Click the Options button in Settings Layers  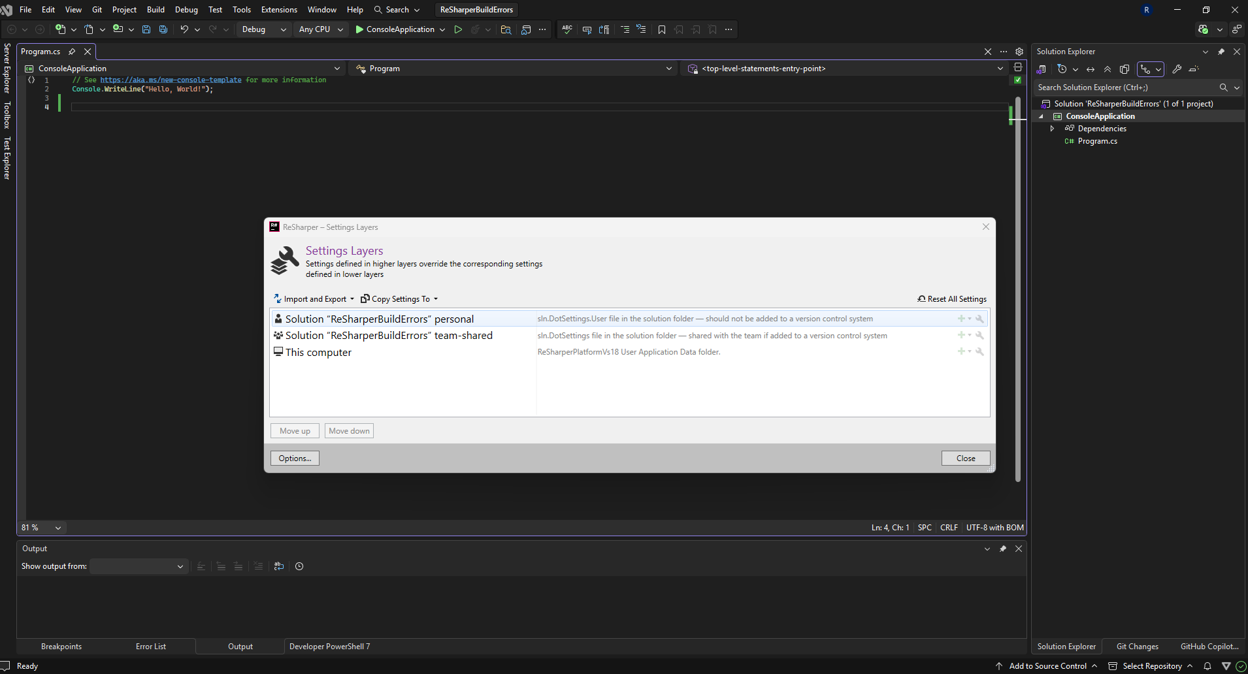294,458
